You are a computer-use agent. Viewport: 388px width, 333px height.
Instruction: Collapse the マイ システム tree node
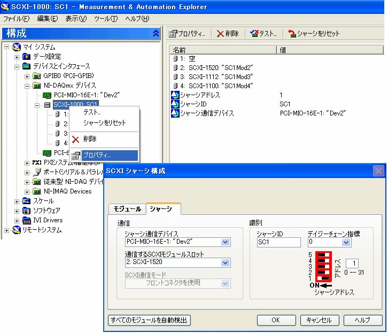point(7,47)
